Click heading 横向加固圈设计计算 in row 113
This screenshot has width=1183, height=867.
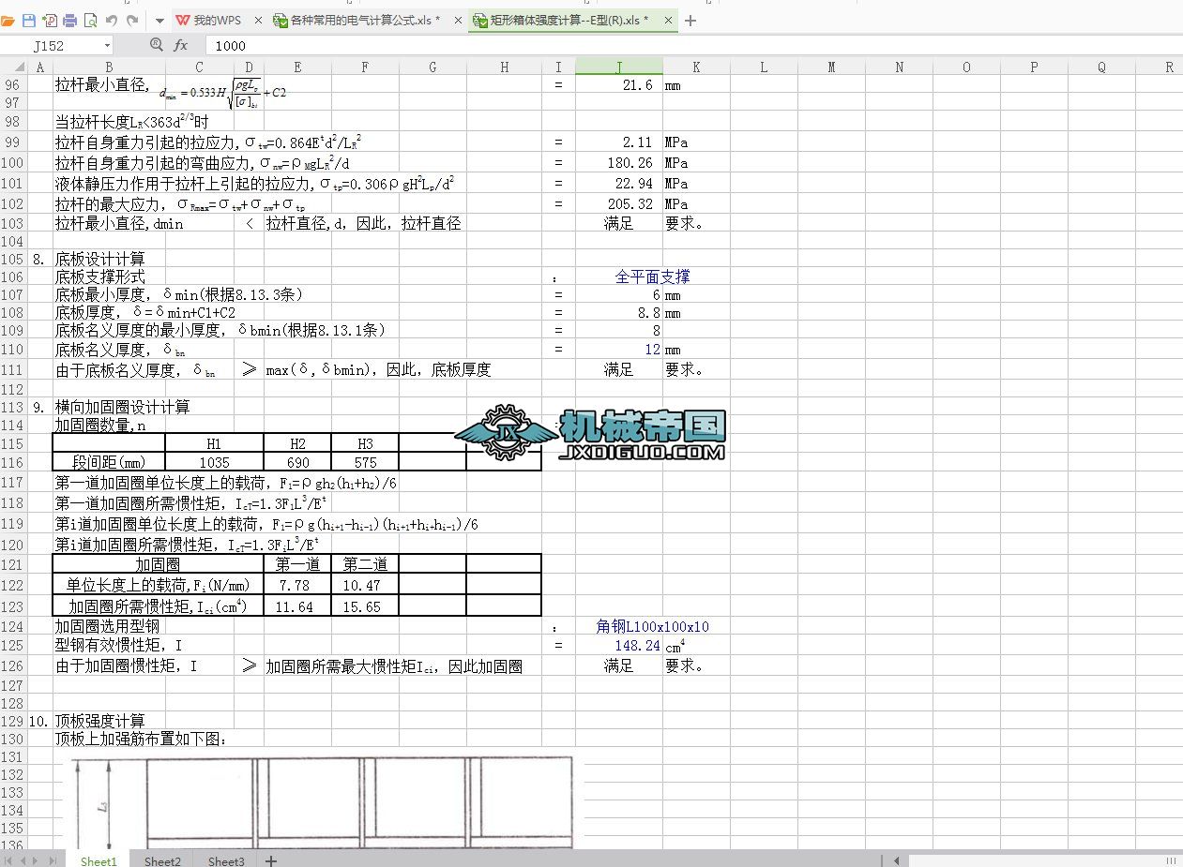tap(122, 407)
